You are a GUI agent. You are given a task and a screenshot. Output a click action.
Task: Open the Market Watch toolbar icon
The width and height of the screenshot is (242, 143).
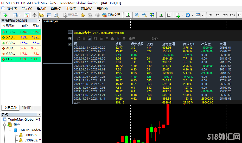[27, 15]
